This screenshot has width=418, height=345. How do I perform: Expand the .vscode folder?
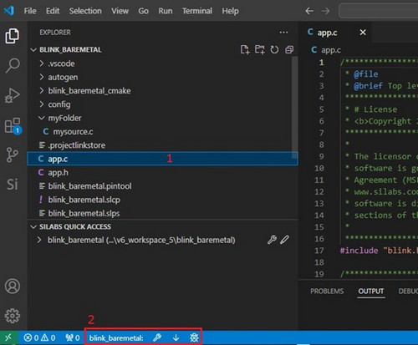(162, 63)
